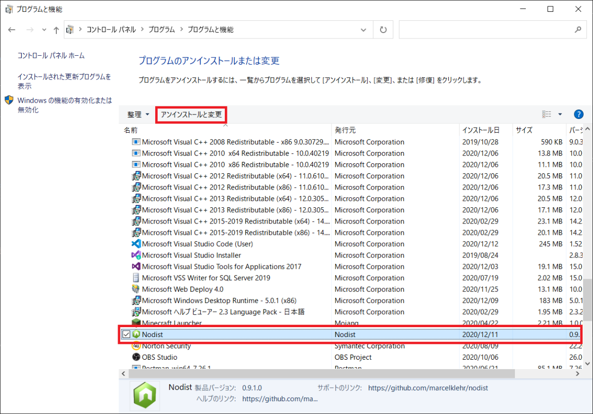593x414 pixels.
Task: Refresh the programs list
Action: [383, 30]
